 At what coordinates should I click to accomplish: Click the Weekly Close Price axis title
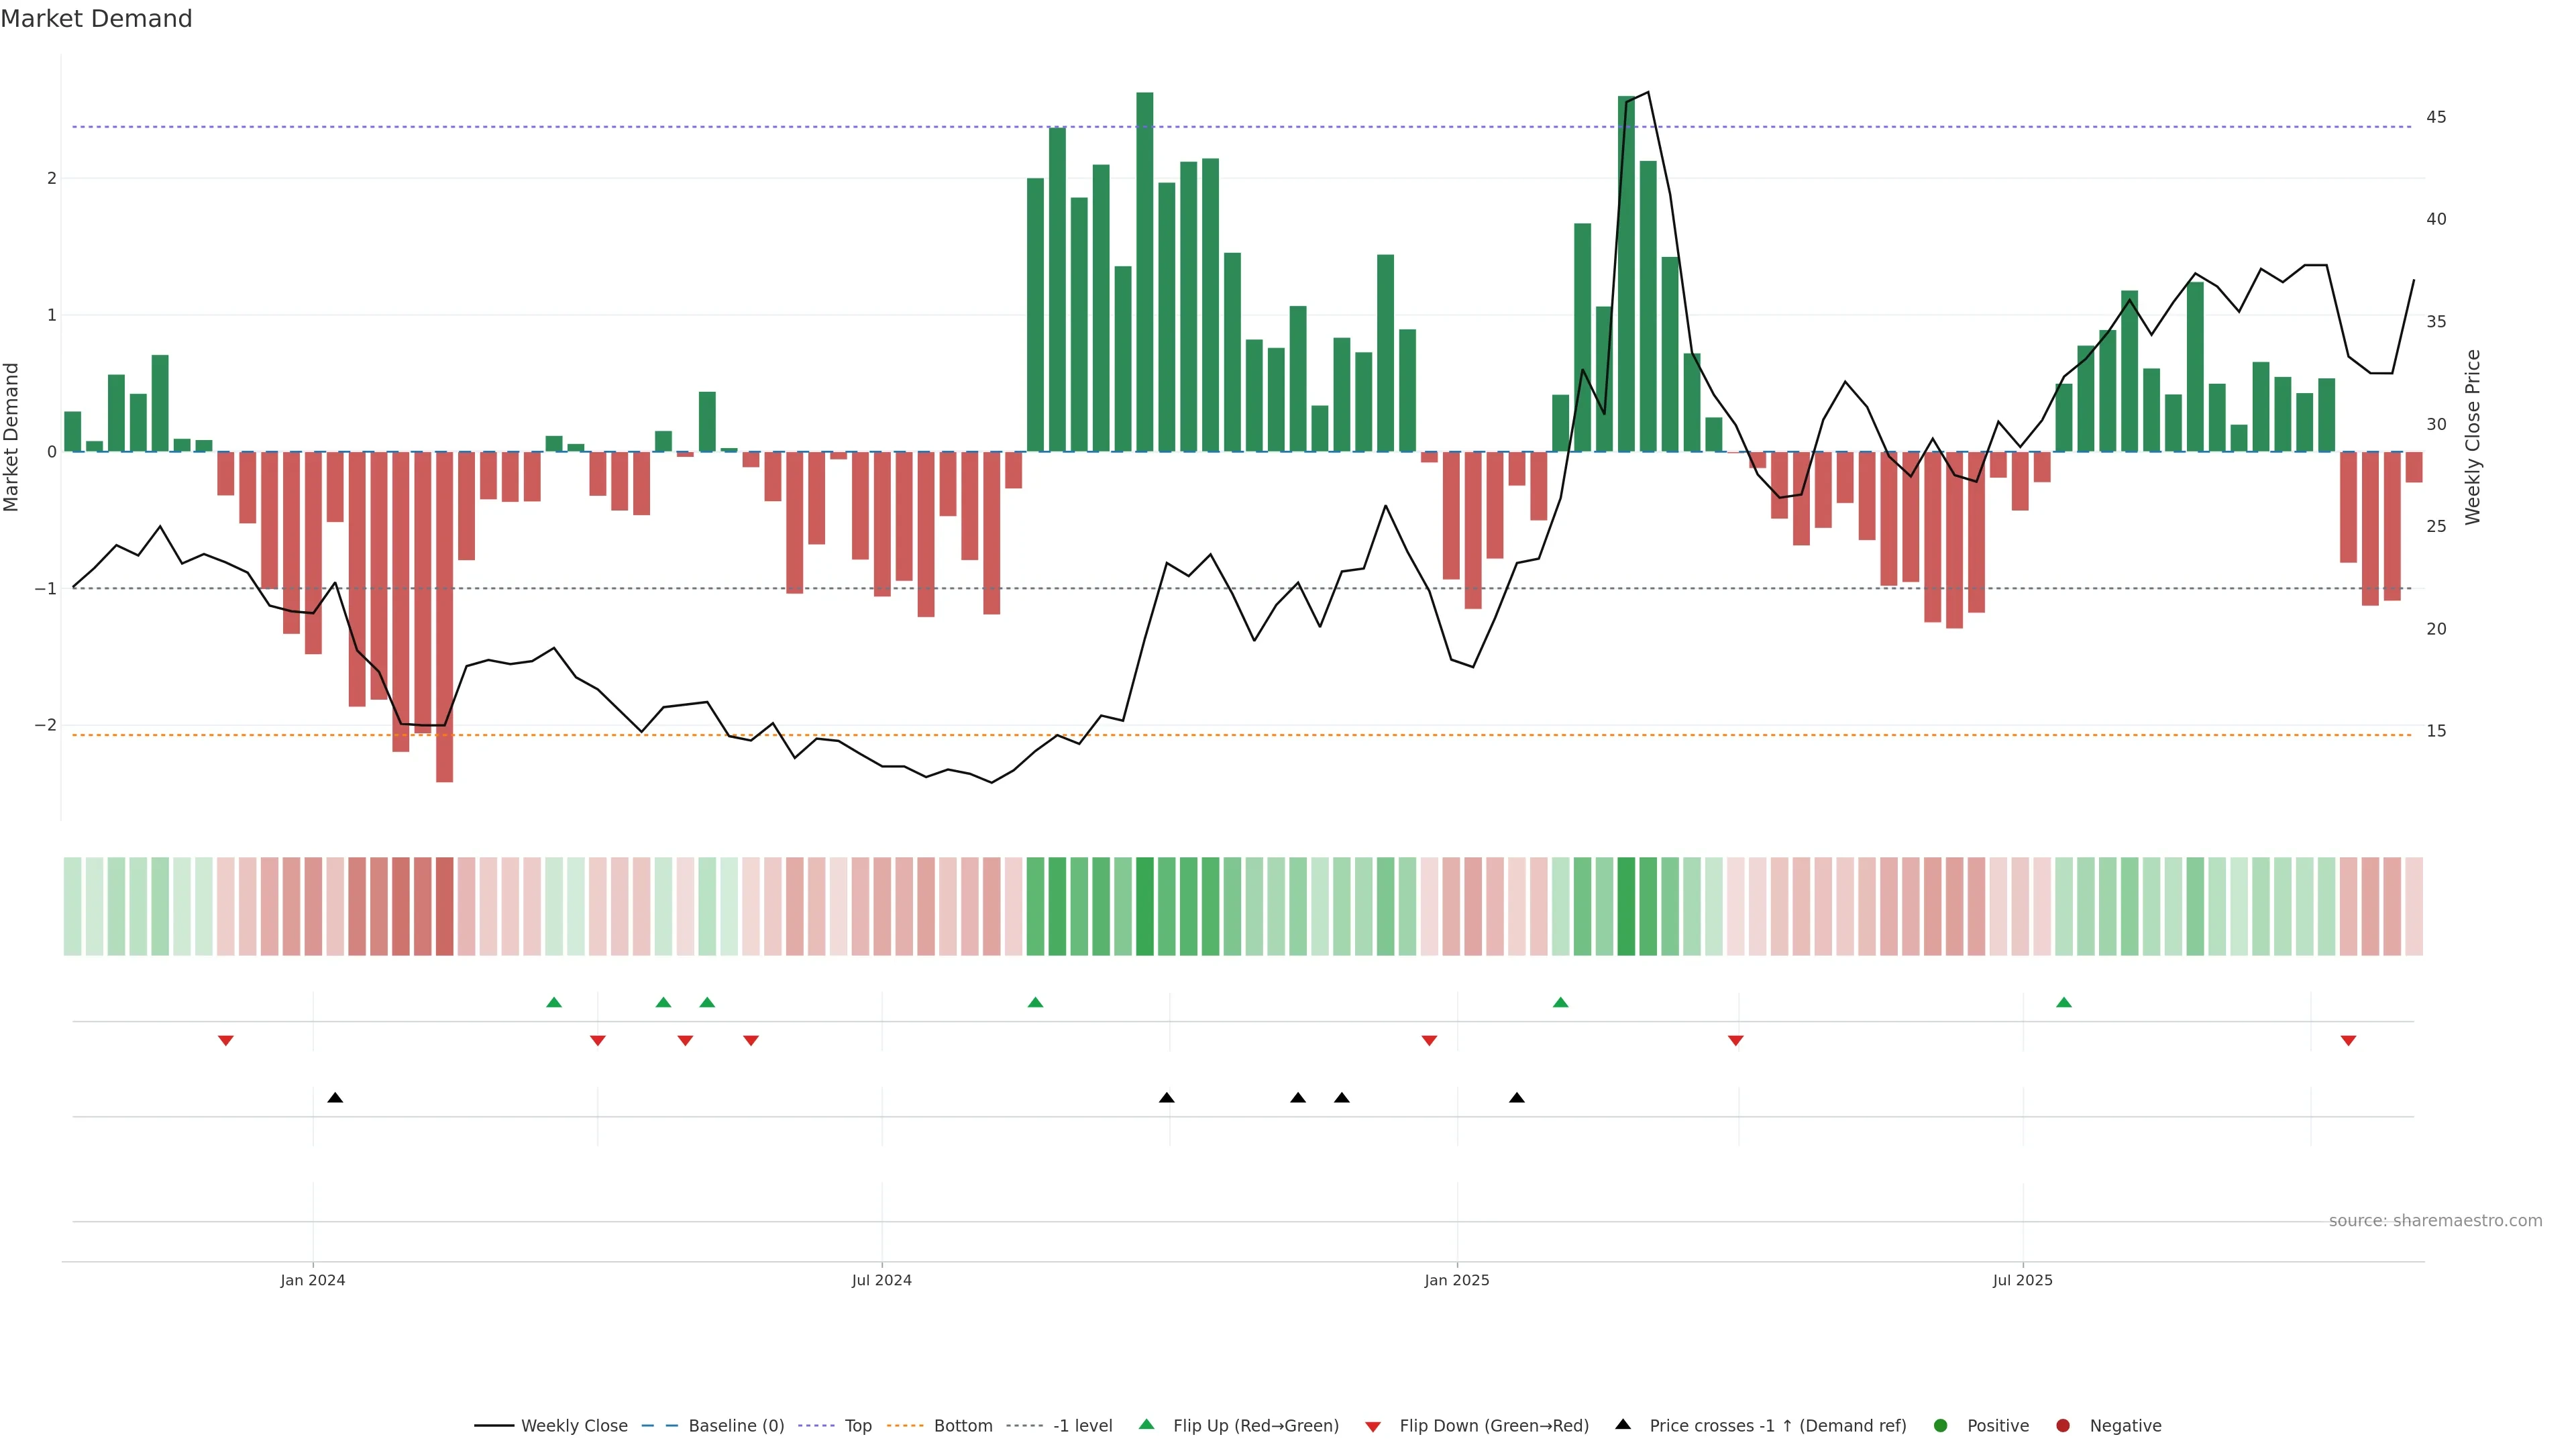pos(2473,437)
